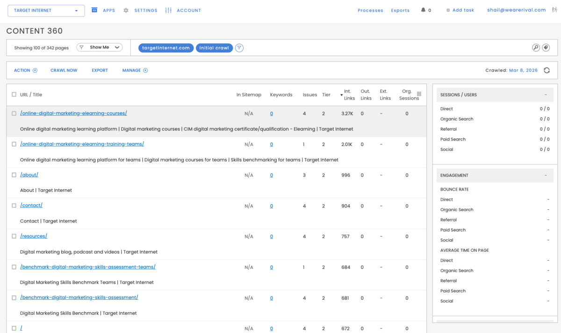Open the Action dropdown menu
The image size is (561, 333).
point(25,71)
